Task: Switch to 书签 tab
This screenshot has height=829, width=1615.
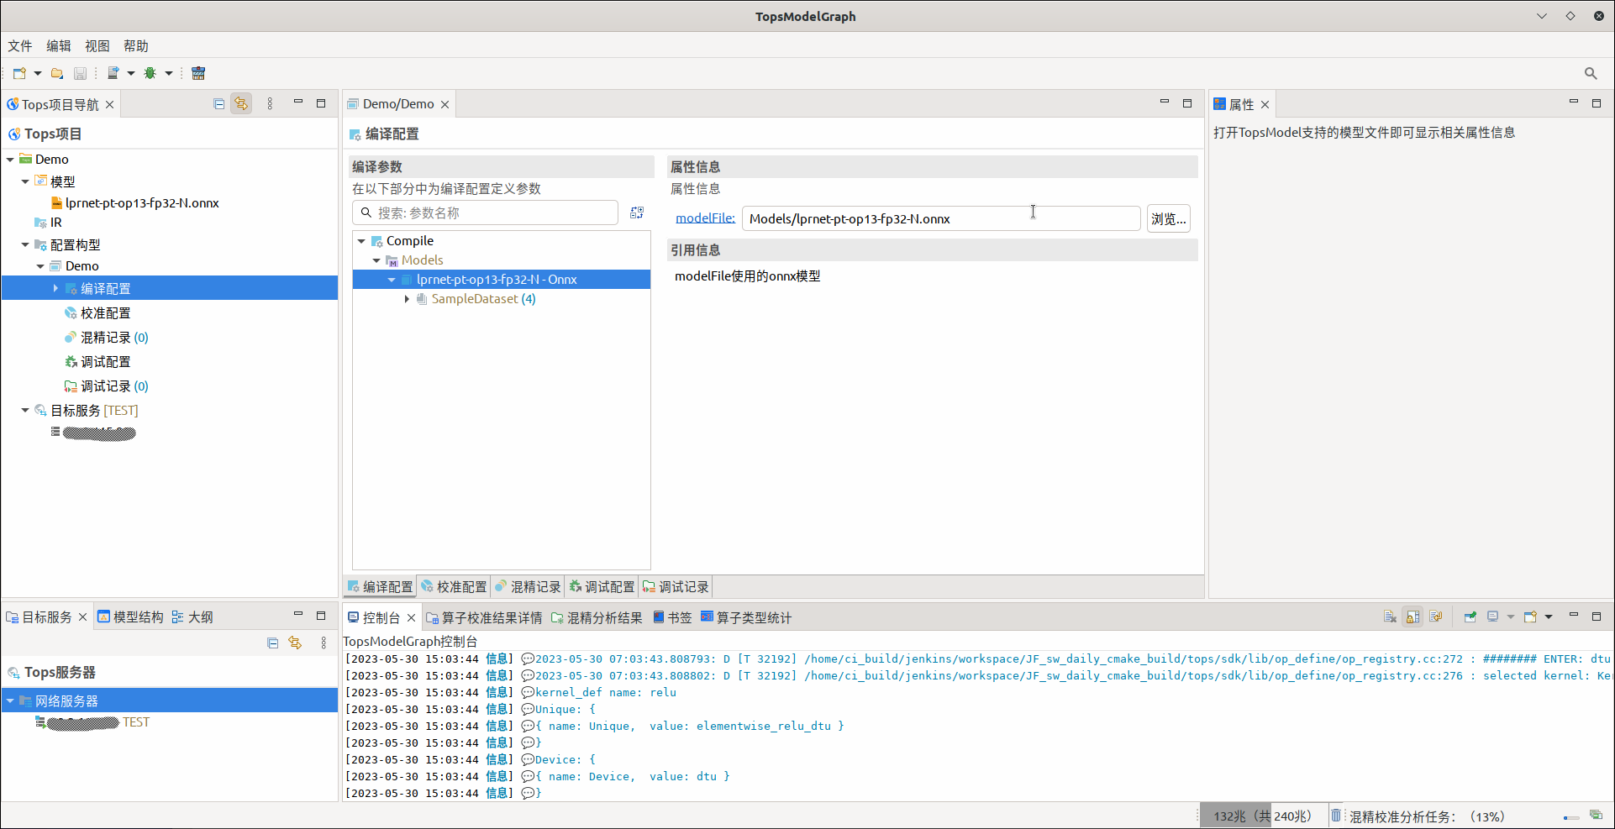Action: [672, 617]
